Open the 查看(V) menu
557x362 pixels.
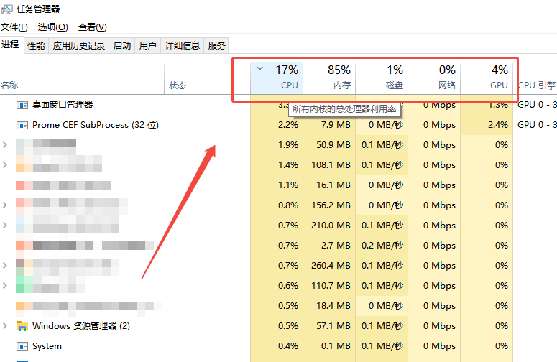pyautogui.click(x=92, y=27)
